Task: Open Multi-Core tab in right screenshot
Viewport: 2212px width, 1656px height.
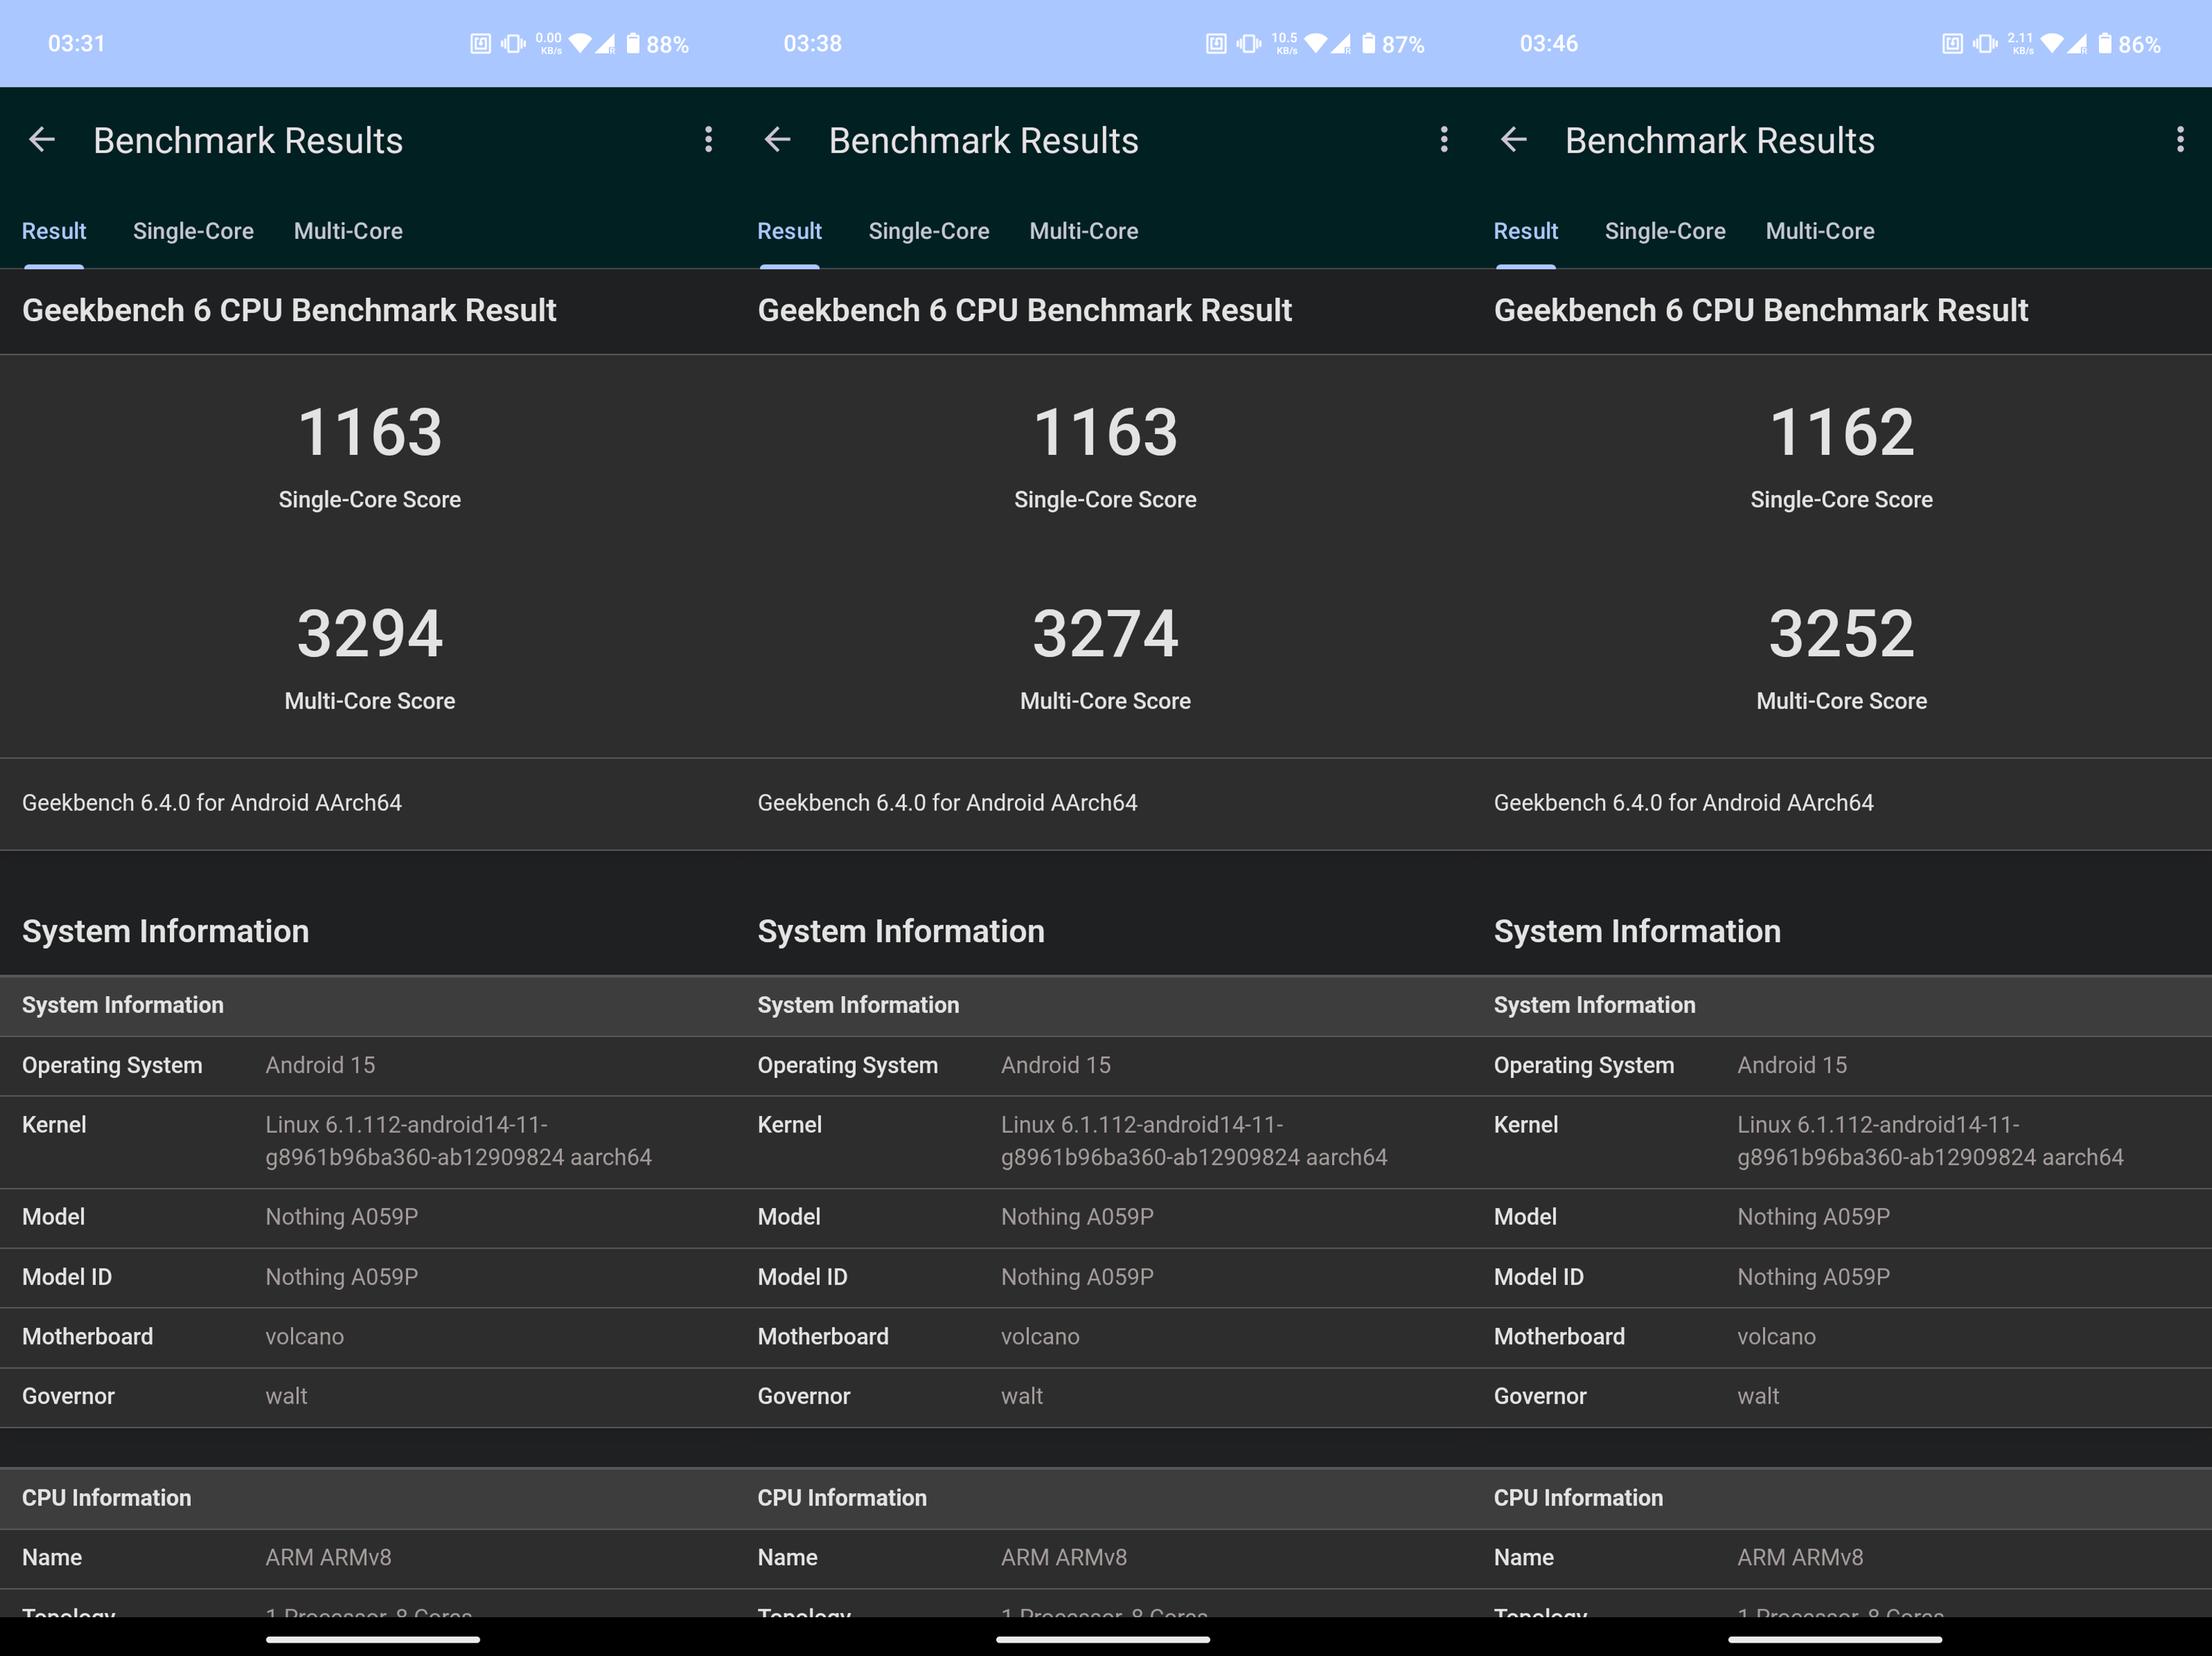Action: pyautogui.click(x=1820, y=231)
